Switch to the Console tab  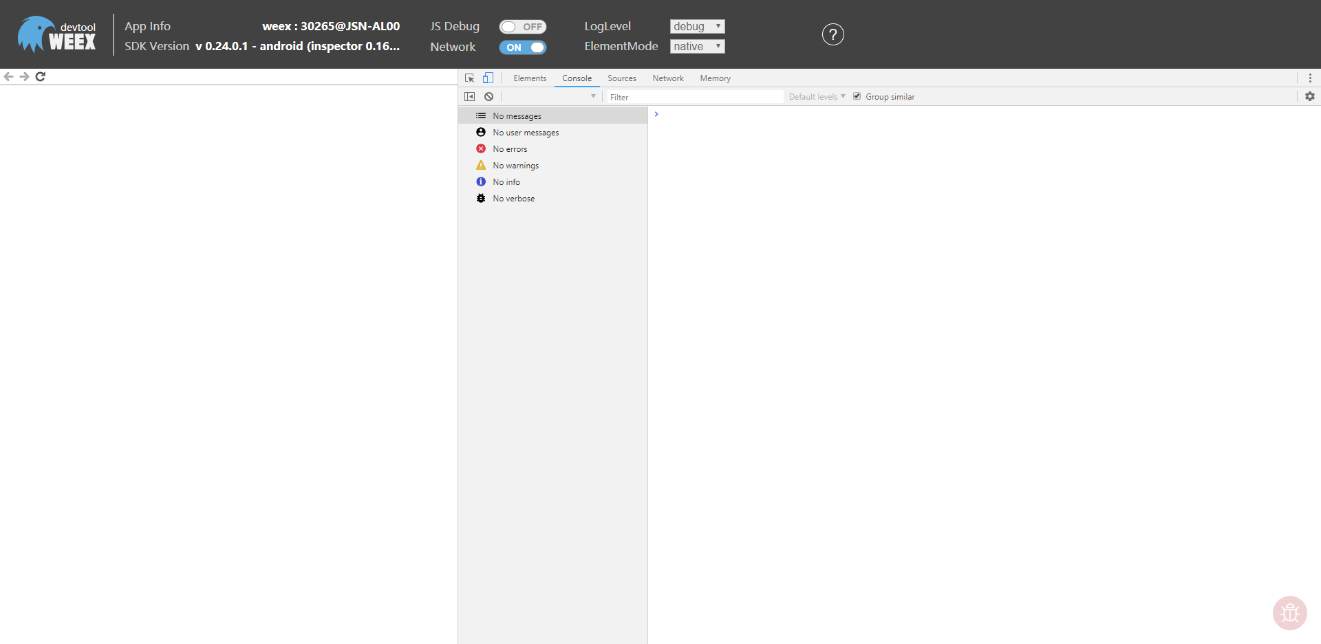click(577, 78)
